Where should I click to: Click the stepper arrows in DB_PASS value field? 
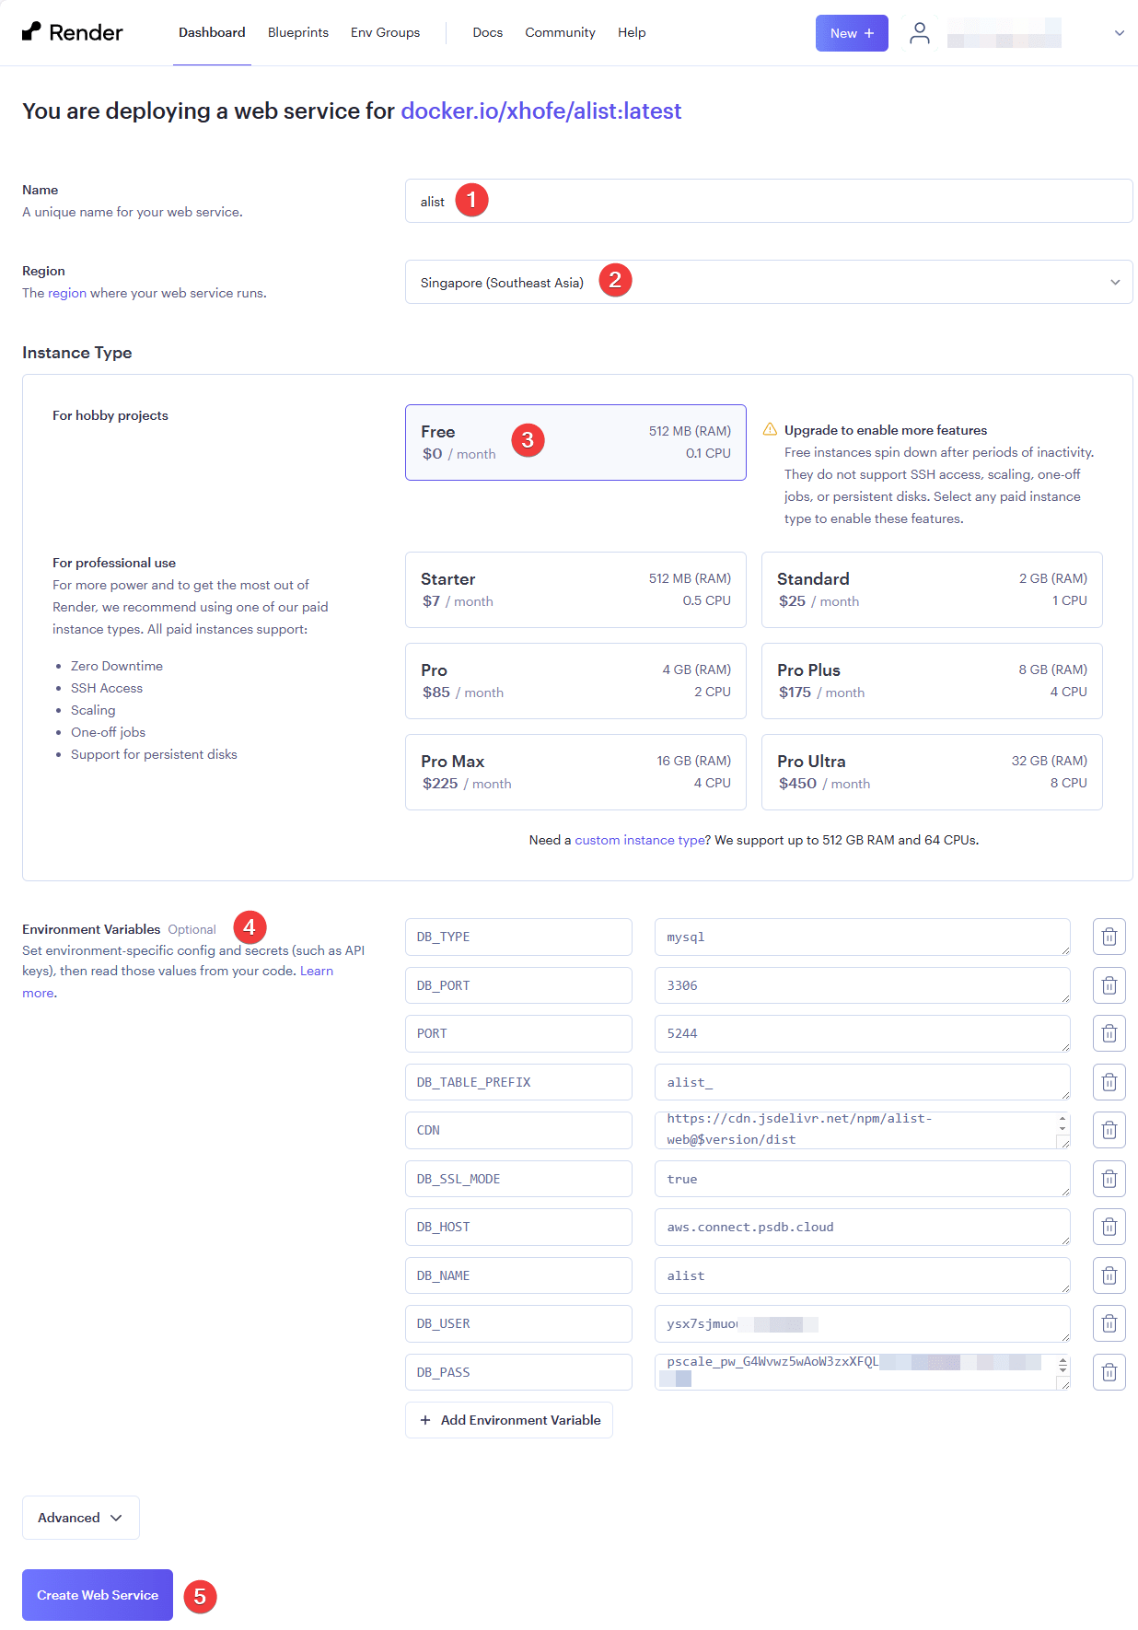point(1063,1365)
